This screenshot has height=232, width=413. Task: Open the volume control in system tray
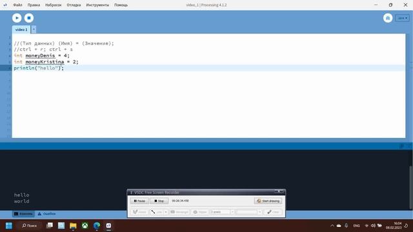point(373,226)
